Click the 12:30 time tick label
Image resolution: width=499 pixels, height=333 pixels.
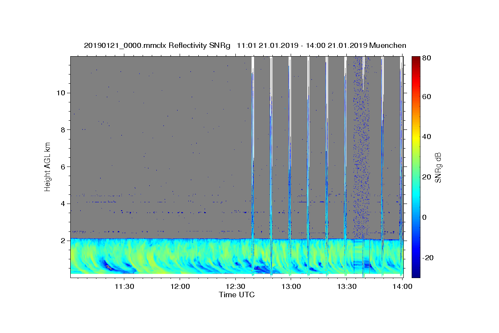pyautogui.click(x=236, y=287)
